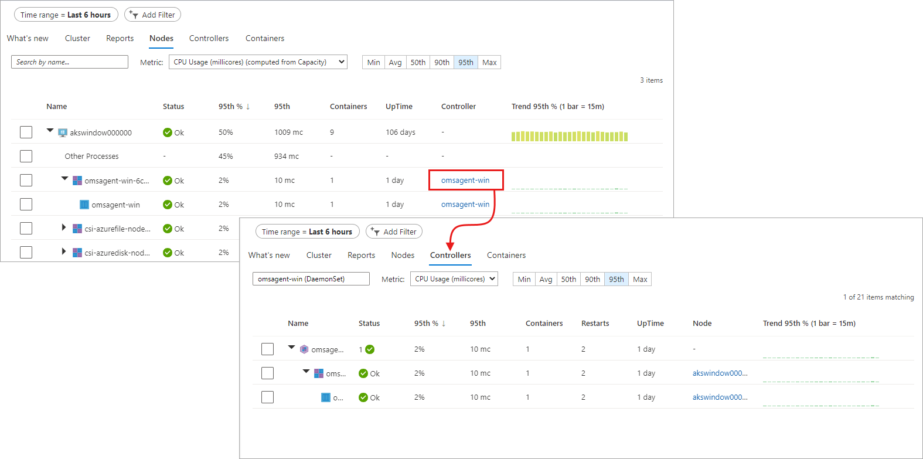Open the Time range filter in the Nodes panel
The width and height of the screenshot is (923, 459).
click(x=66, y=15)
